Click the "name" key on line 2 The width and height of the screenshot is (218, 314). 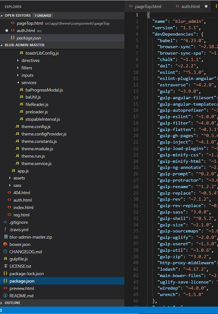(x=160, y=21)
